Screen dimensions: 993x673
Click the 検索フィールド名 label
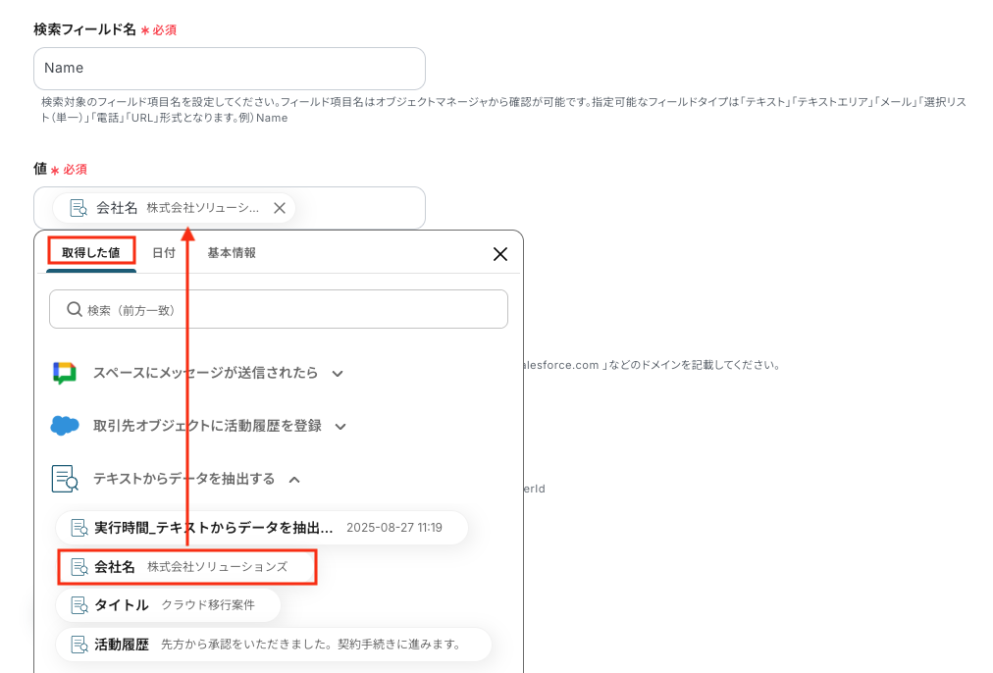tap(84, 29)
